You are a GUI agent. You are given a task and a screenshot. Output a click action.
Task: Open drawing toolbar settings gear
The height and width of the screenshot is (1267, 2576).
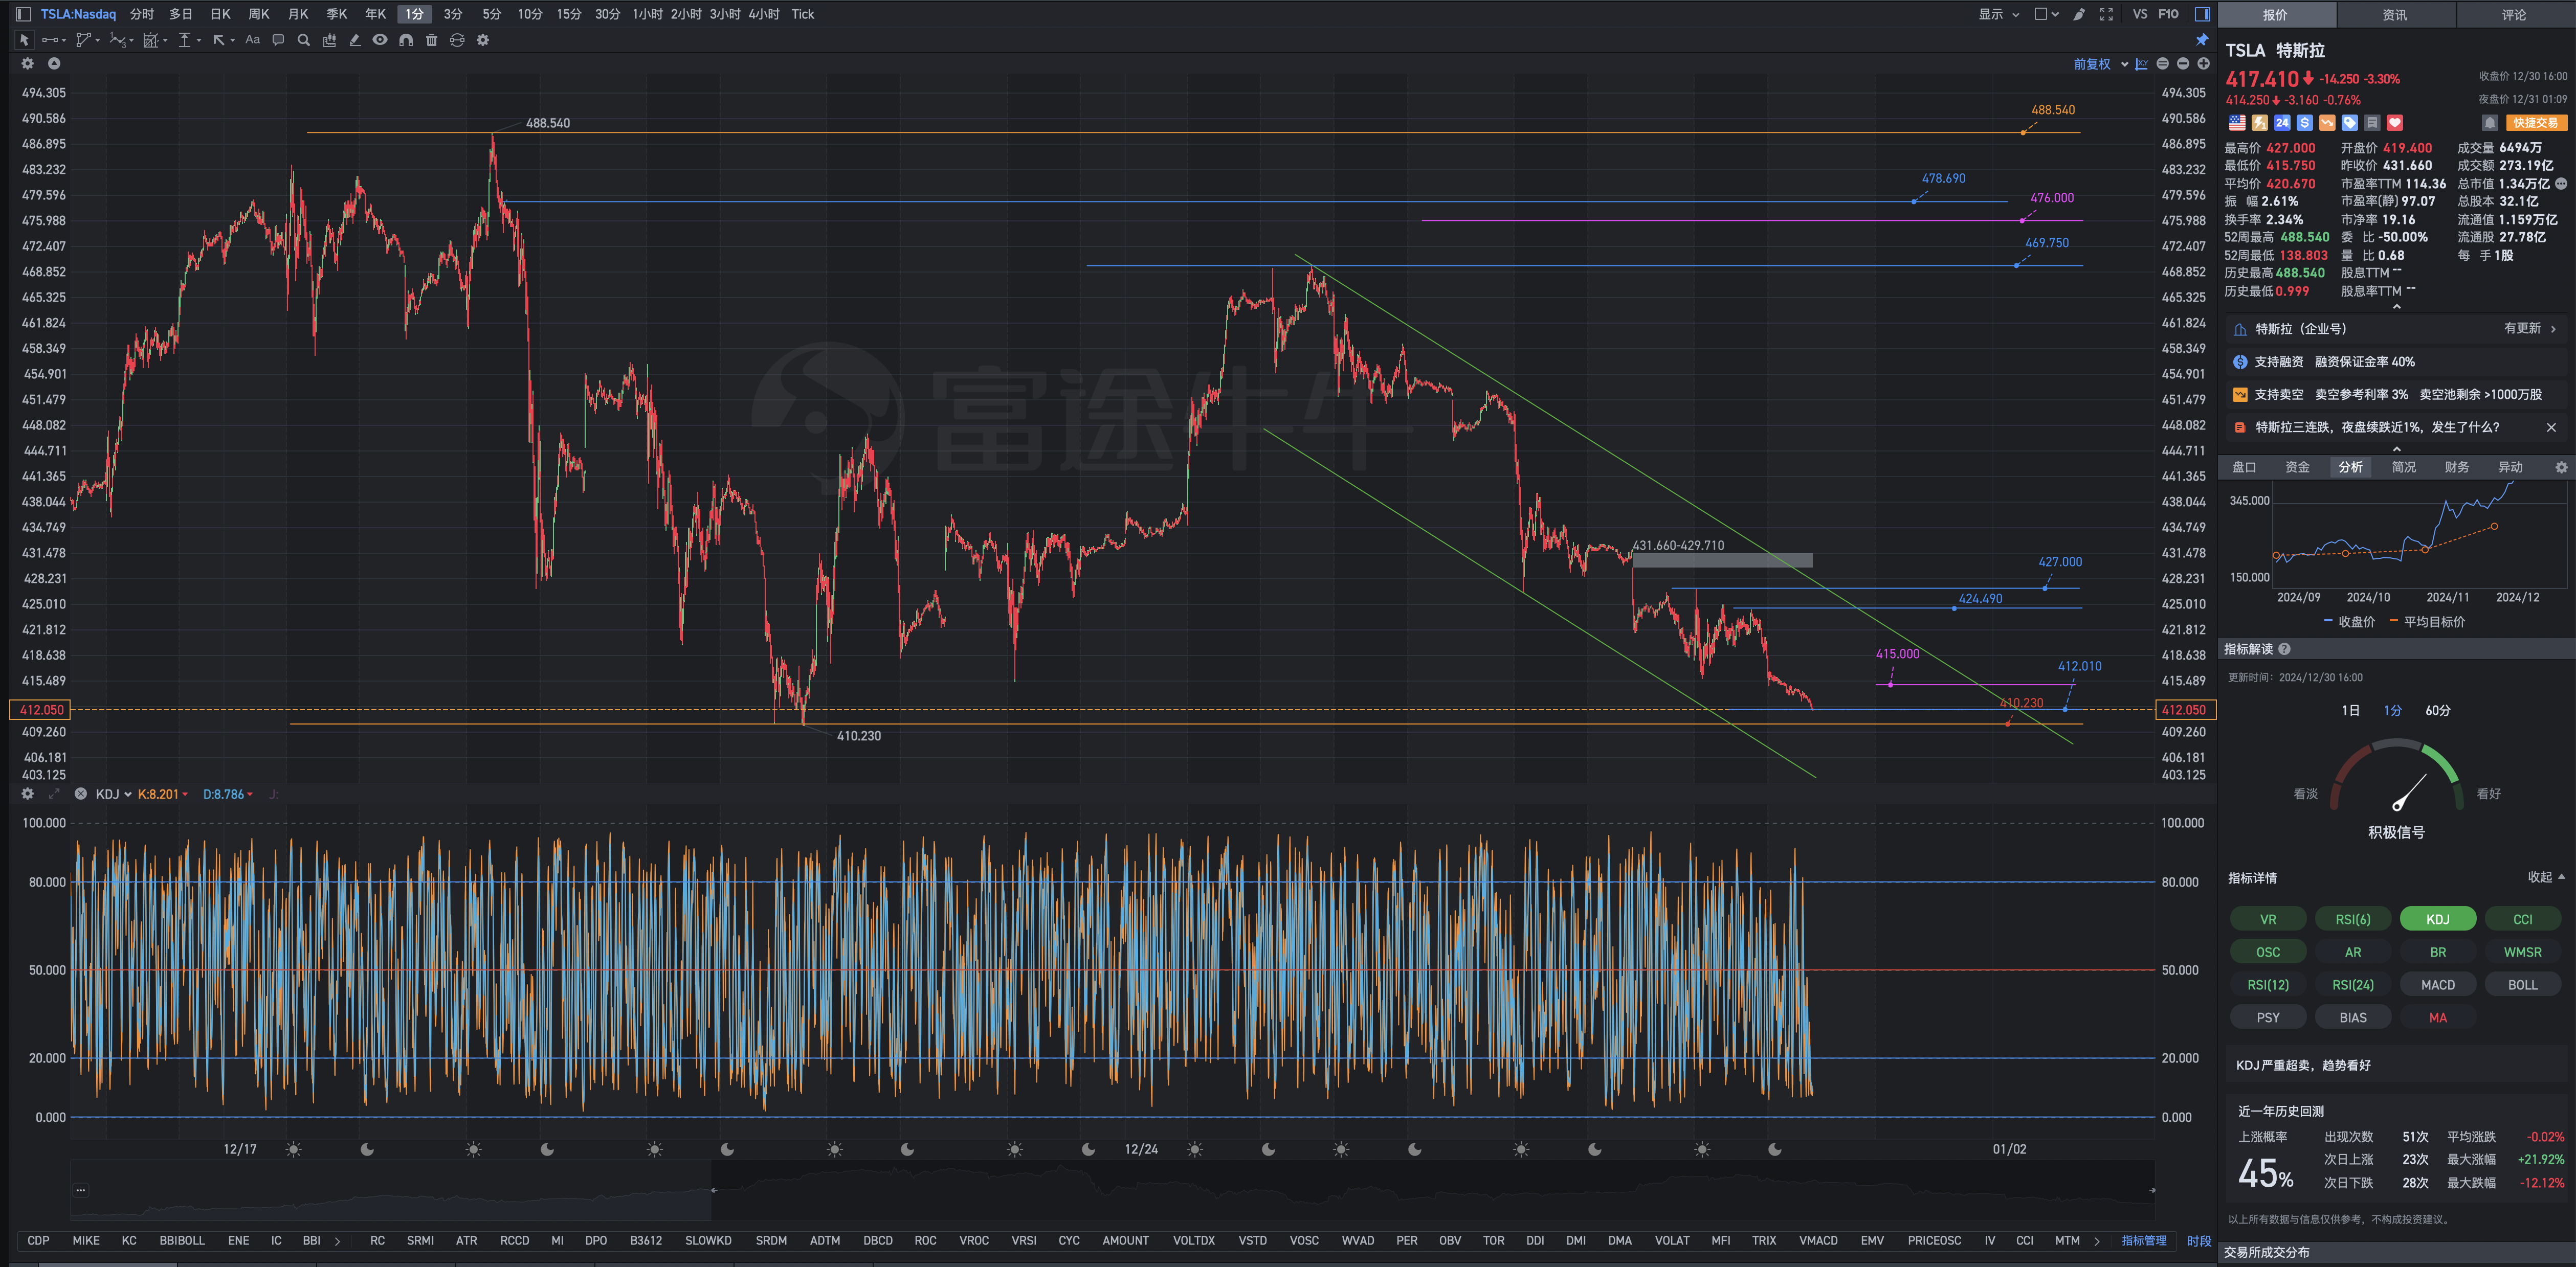pyautogui.click(x=483, y=40)
